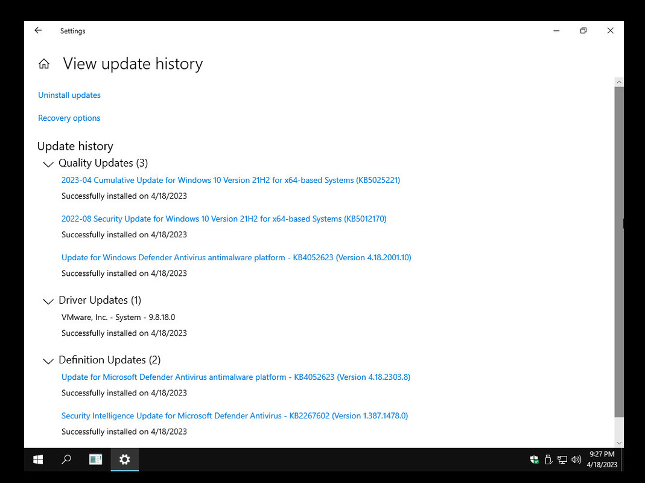
Task: Open network status tray icon
Action: pyautogui.click(x=562, y=459)
